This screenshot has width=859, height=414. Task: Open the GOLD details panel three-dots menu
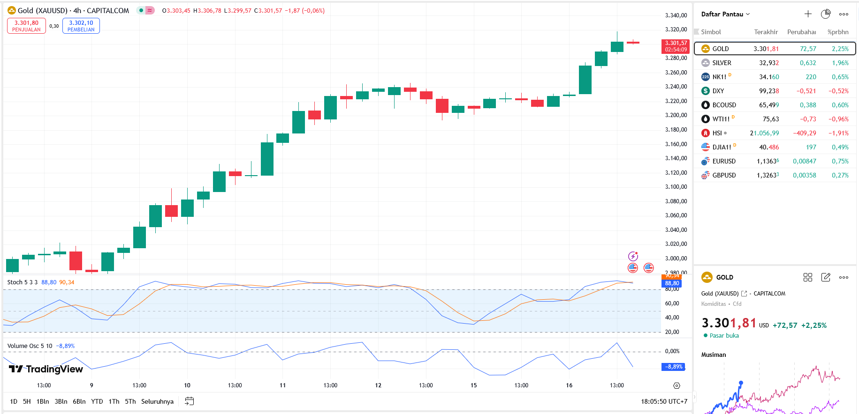click(x=844, y=277)
